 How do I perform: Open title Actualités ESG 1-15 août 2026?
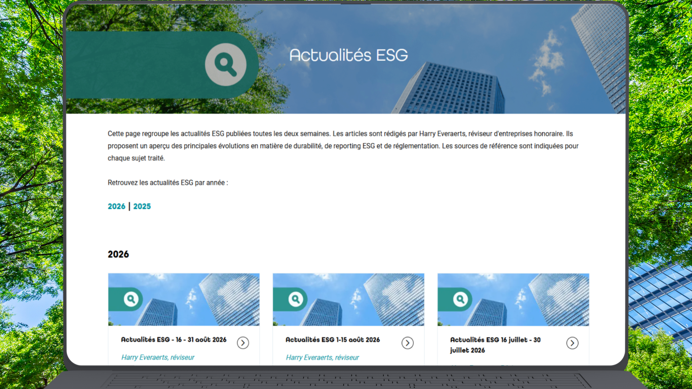(x=333, y=340)
